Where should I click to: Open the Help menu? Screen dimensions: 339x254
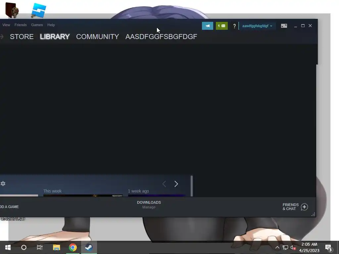pyautogui.click(x=51, y=25)
